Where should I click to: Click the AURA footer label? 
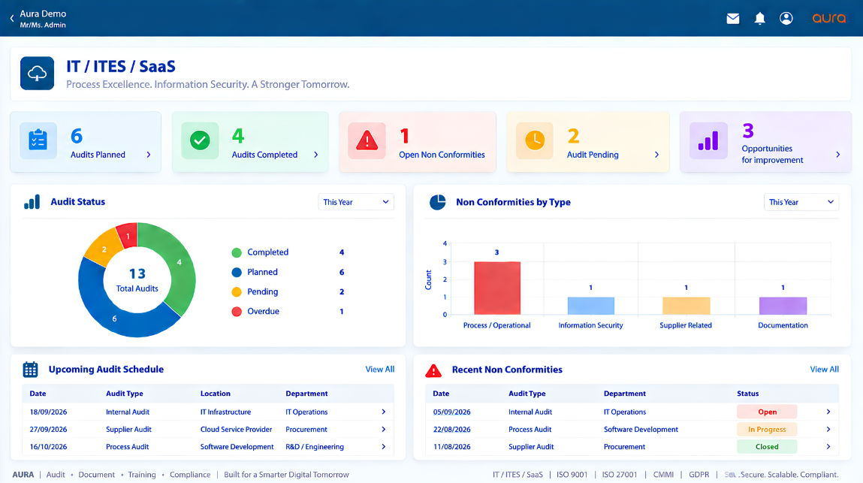(23, 475)
